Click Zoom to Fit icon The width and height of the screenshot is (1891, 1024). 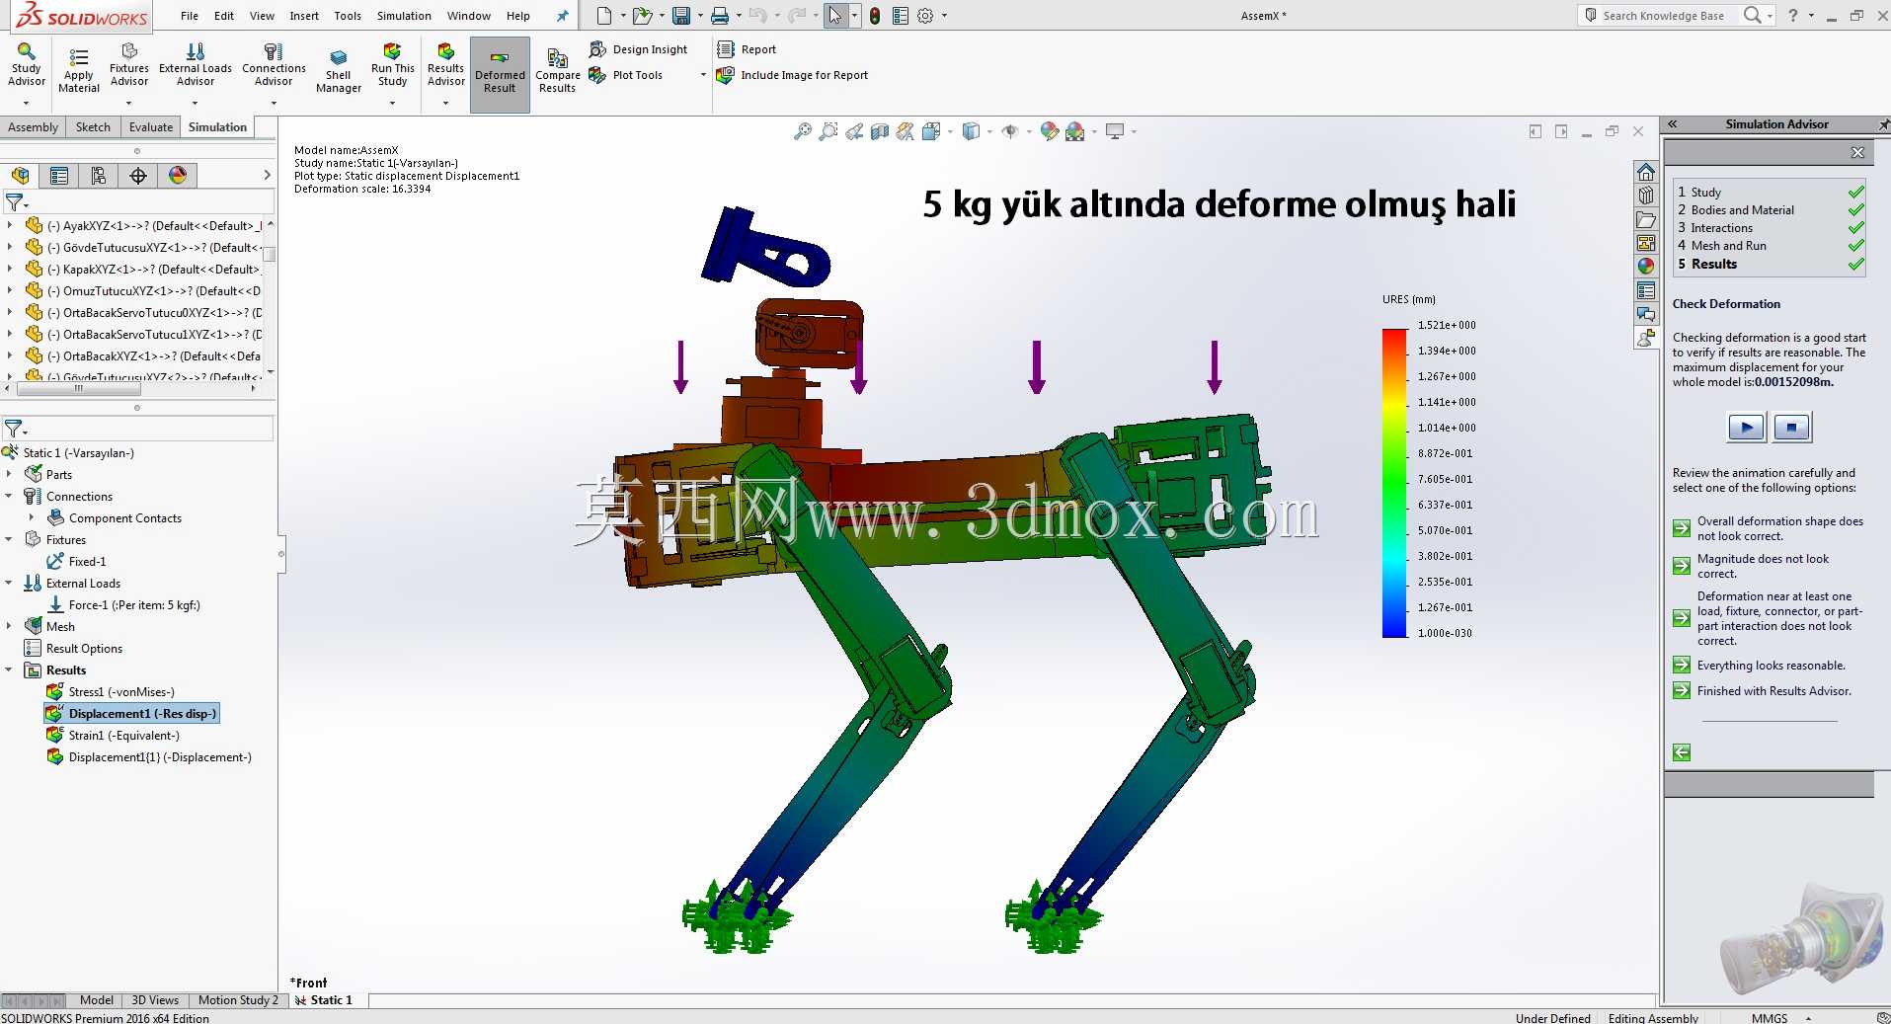803,131
